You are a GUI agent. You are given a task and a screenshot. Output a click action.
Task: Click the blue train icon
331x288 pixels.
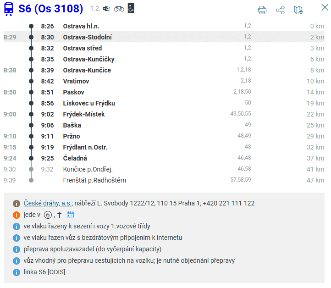pyautogui.click(x=8, y=9)
